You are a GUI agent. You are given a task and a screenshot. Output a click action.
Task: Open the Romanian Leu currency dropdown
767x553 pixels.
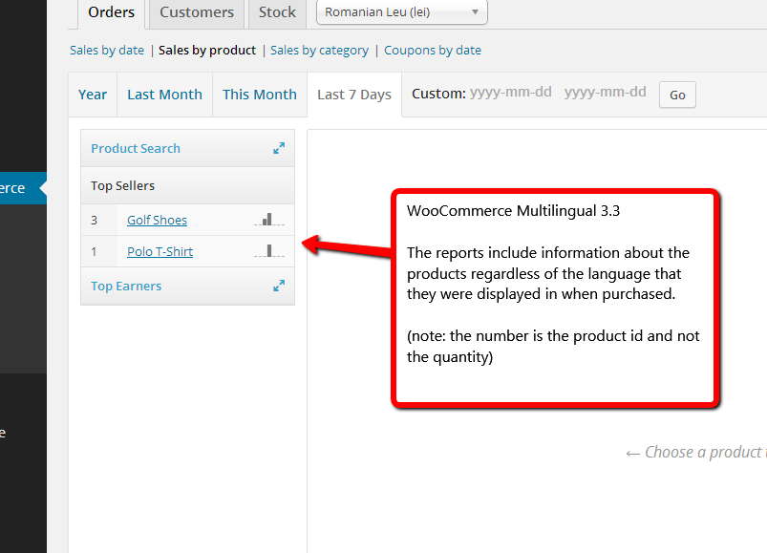[401, 11]
